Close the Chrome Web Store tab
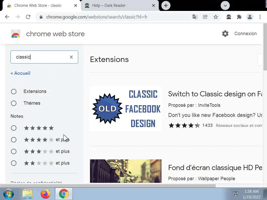Image resolution: width=267 pixels, height=200 pixels. [x=76, y=5]
